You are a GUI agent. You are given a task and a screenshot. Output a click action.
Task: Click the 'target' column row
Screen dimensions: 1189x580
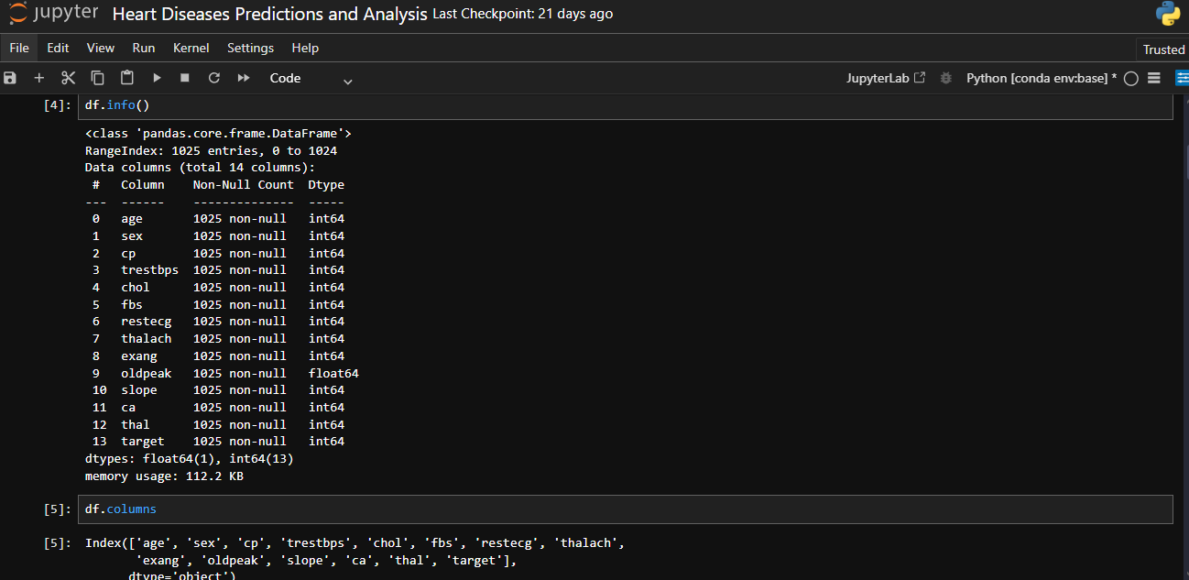tap(218, 441)
